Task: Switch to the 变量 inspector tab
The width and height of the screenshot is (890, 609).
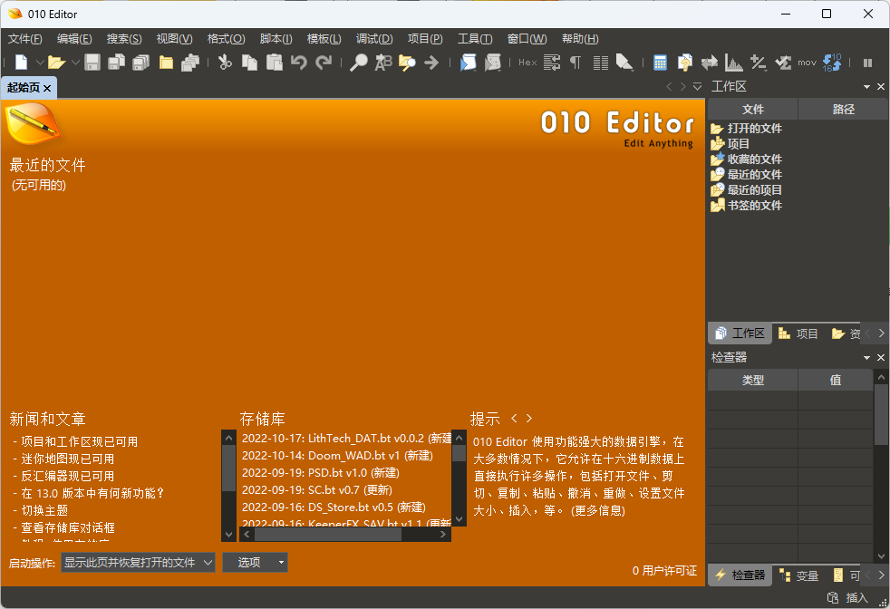Action: point(798,575)
